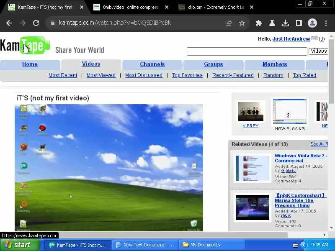This screenshot has width=335, height=251.
Task: Go to Home navigation tab
Action: (30, 64)
